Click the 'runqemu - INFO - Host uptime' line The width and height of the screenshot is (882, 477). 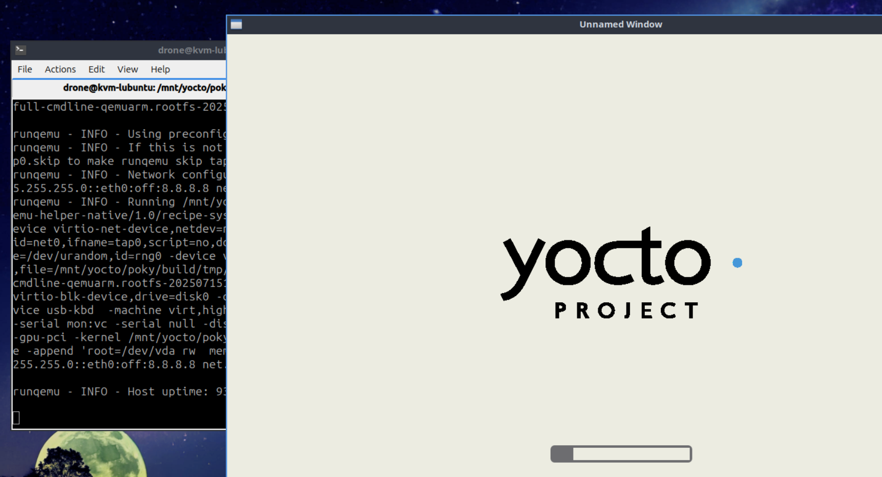pos(119,391)
